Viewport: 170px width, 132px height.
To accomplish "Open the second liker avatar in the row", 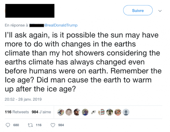I will 68,112.
